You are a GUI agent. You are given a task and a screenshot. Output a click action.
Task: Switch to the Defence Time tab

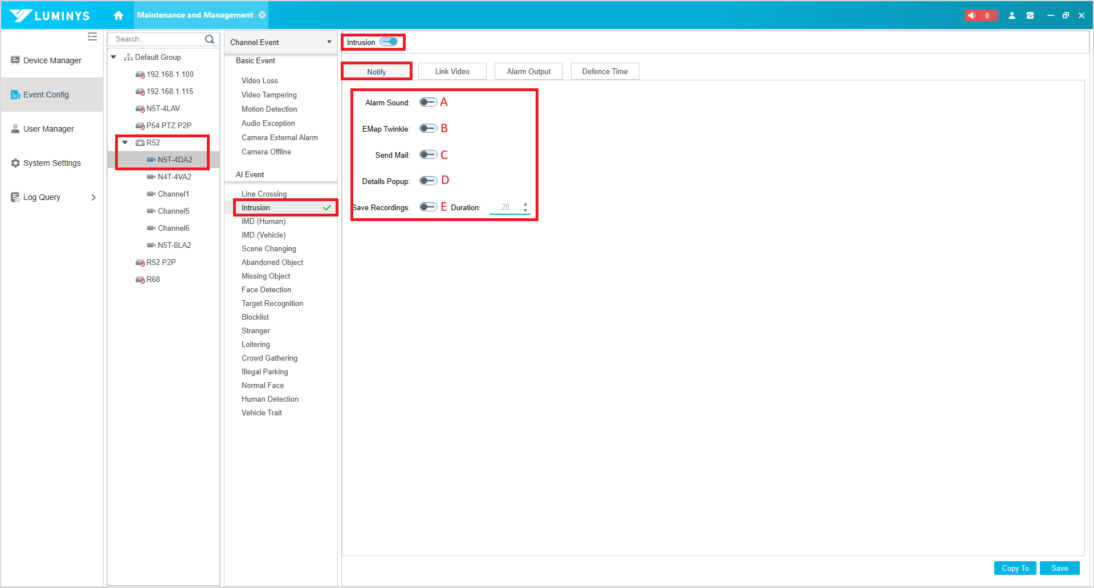coord(605,71)
